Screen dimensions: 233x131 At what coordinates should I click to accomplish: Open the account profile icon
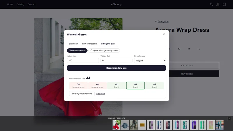point(218,4)
